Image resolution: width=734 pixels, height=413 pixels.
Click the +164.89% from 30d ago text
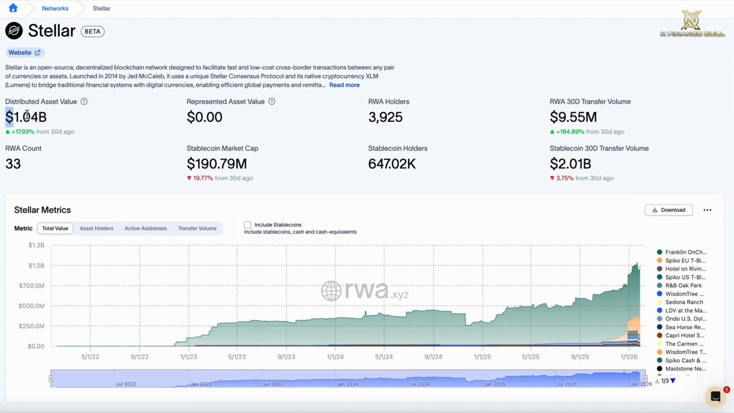(x=587, y=132)
